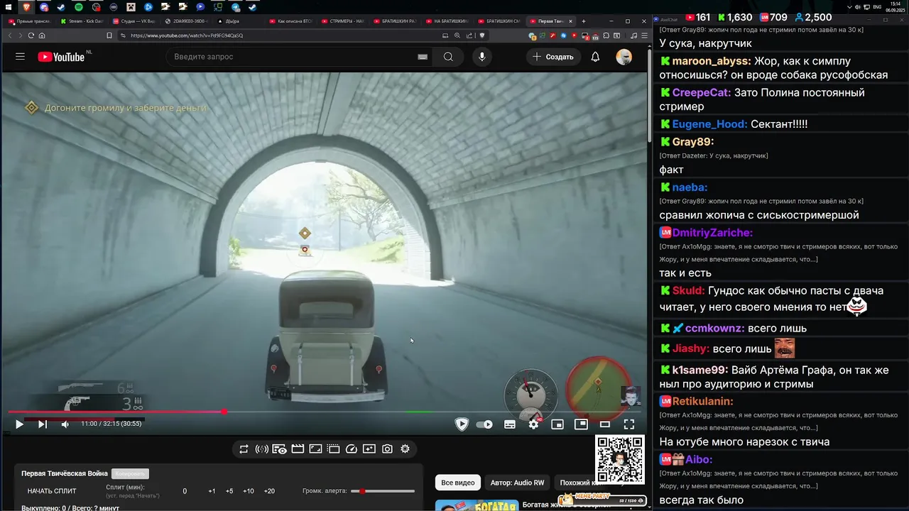Click the Retikulanin username in chat
This screenshot has height=511, width=909.
(x=702, y=401)
